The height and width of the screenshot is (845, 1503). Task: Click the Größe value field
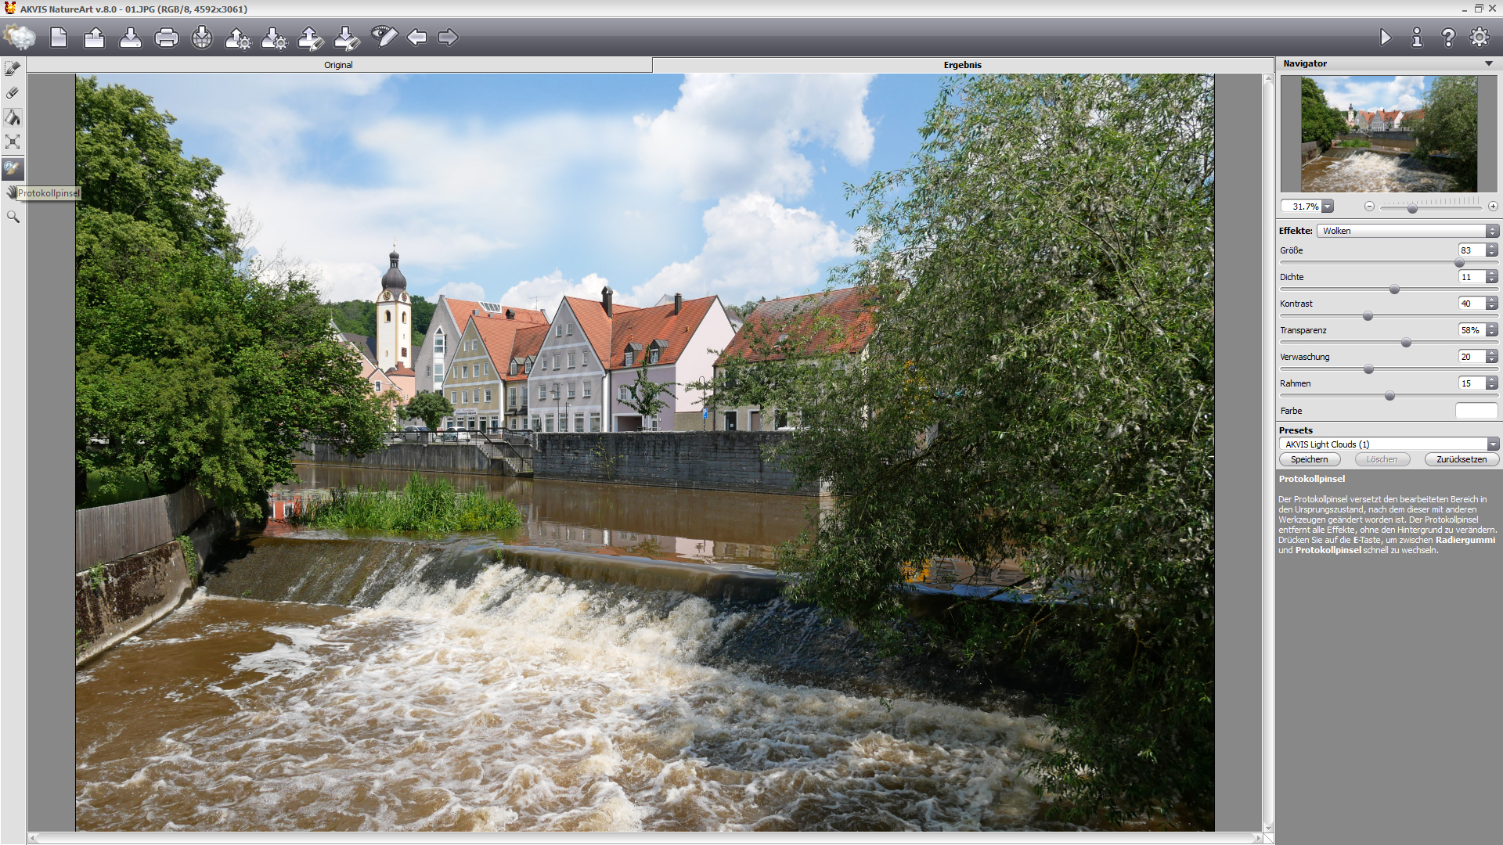pyautogui.click(x=1472, y=250)
